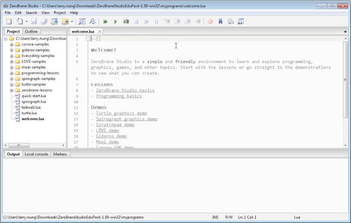Click the Find and Replace toolbar icon
The width and height of the screenshot is (351, 223).
92,22
